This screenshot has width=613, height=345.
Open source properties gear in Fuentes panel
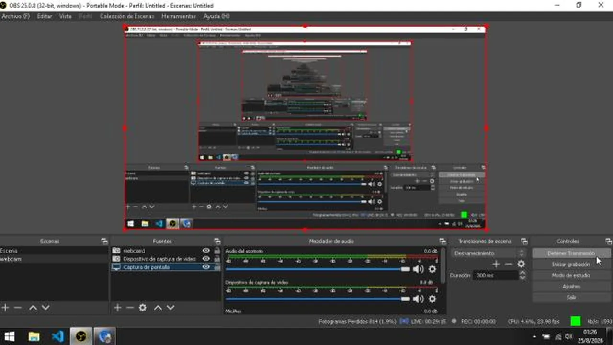point(143,308)
